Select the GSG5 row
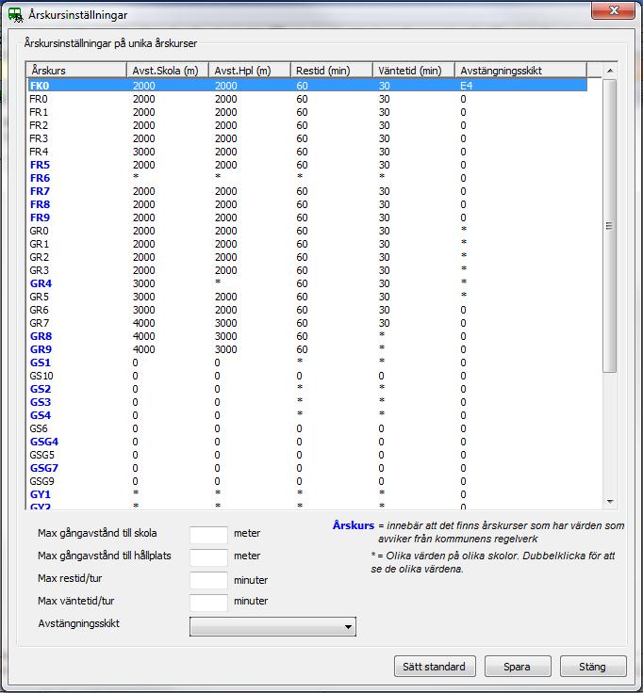The image size is (643, 693). click(307, 455)
